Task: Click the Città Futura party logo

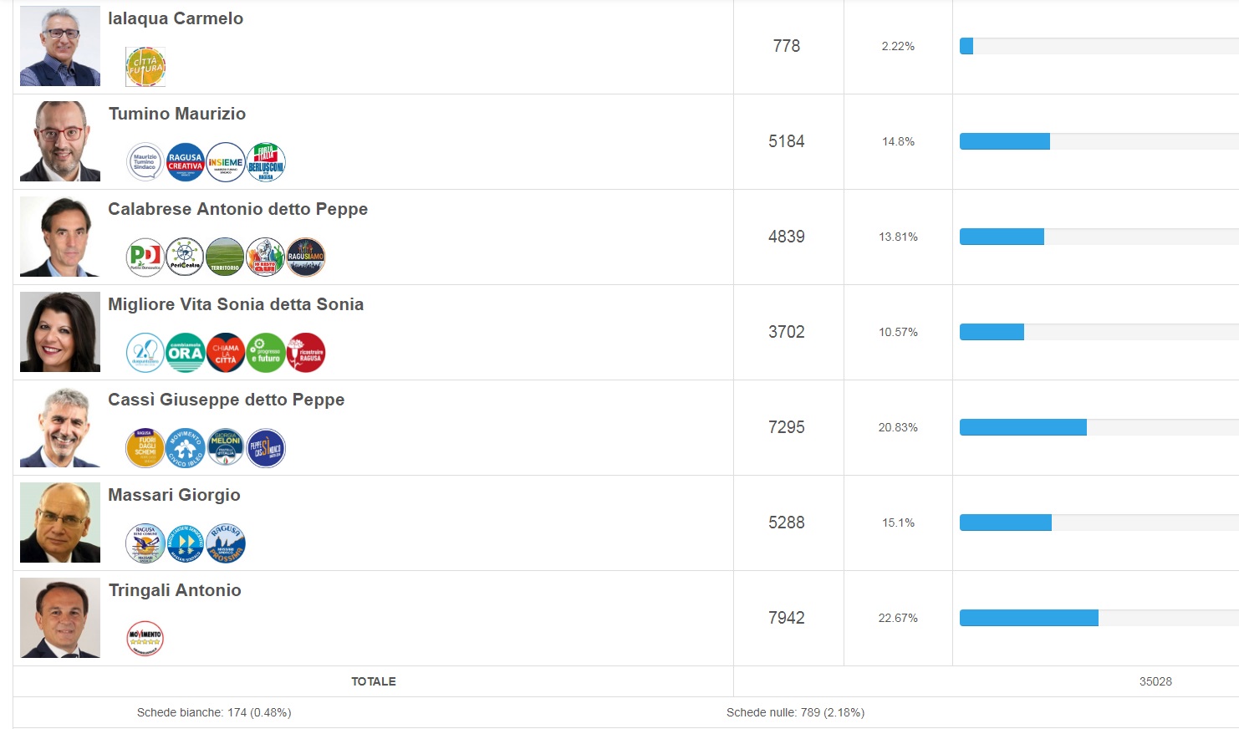Action: 145,67
